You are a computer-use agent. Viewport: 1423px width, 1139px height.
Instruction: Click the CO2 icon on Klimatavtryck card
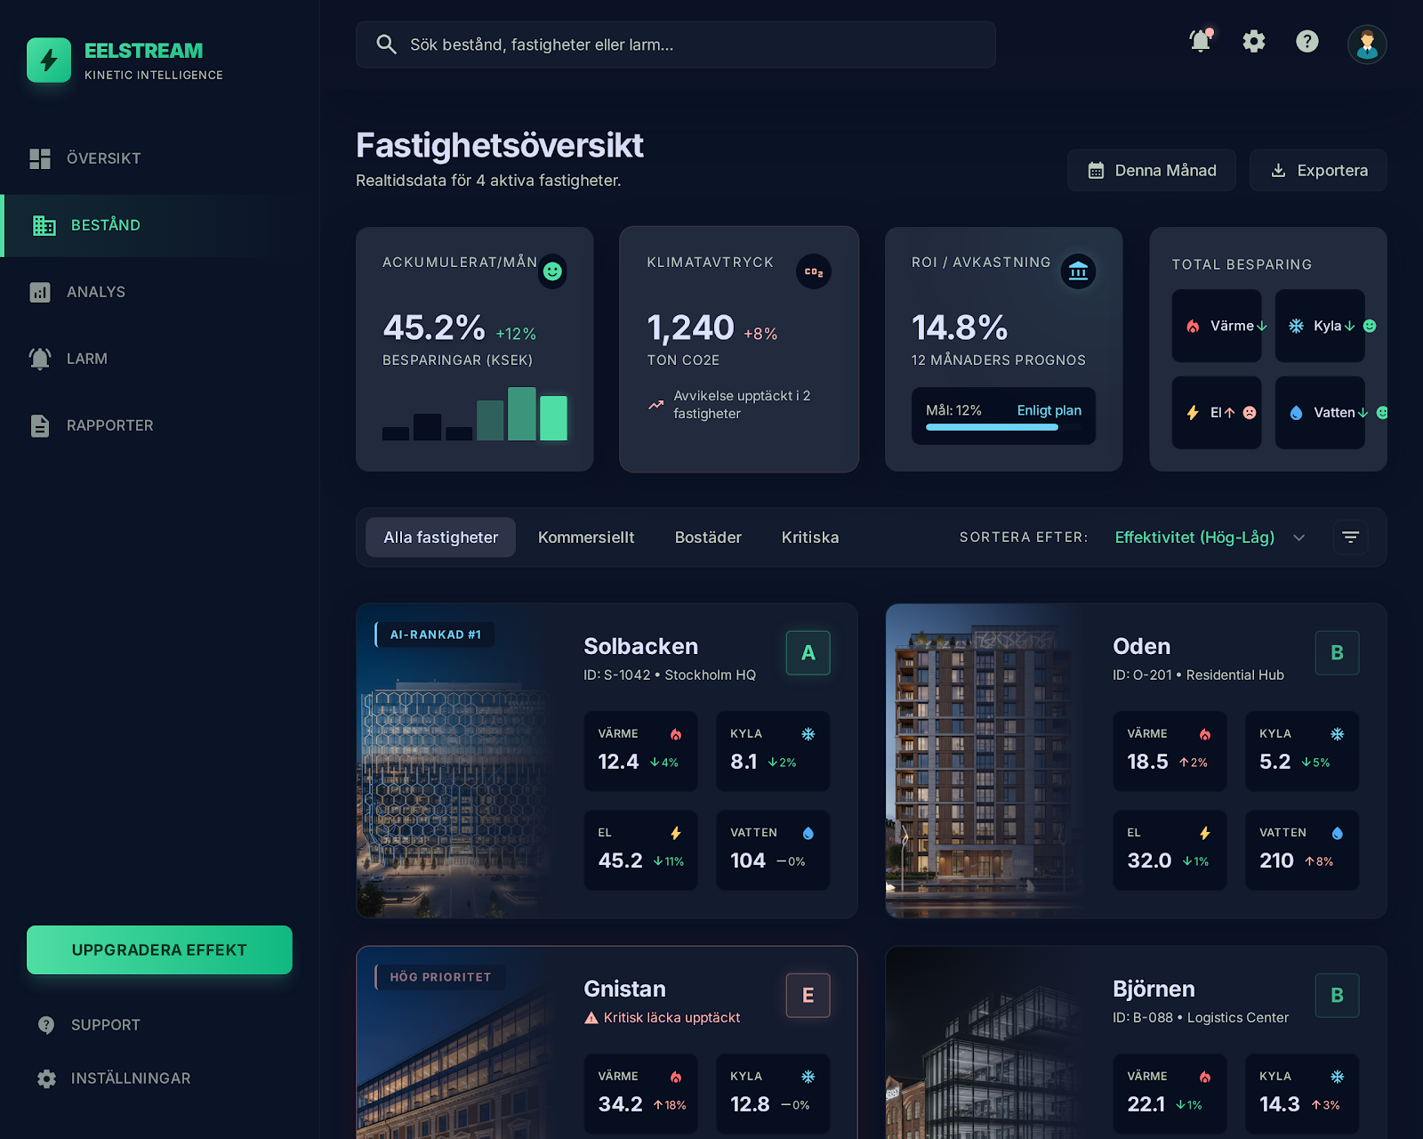click(814, 271)
